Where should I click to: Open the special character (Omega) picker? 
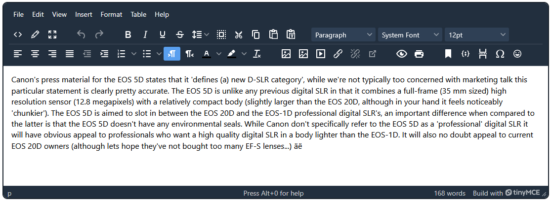tap(500, 54)
